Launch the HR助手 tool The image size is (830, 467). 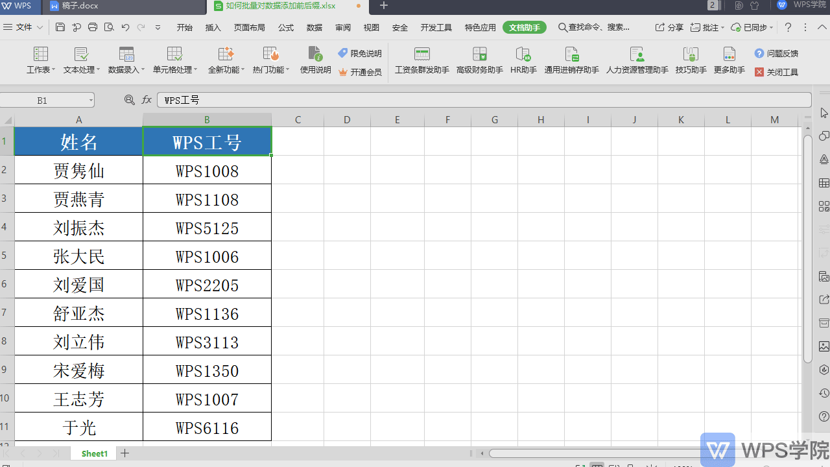[523, 60]
